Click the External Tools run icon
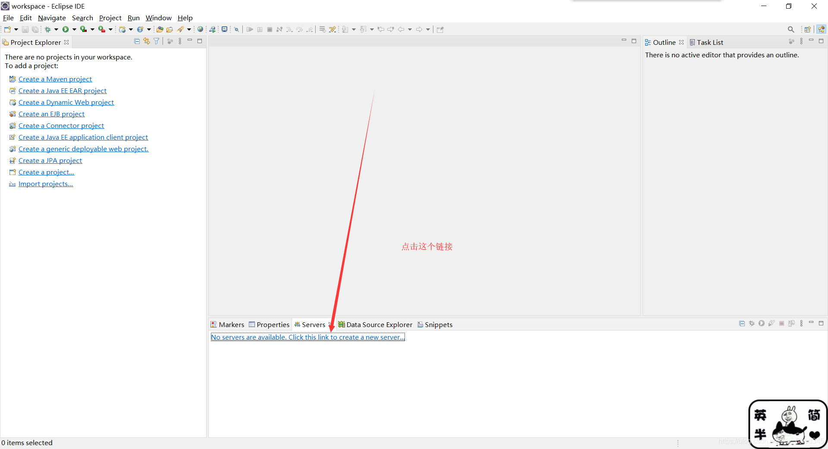The image size is (828, 449). click(102, 29)
